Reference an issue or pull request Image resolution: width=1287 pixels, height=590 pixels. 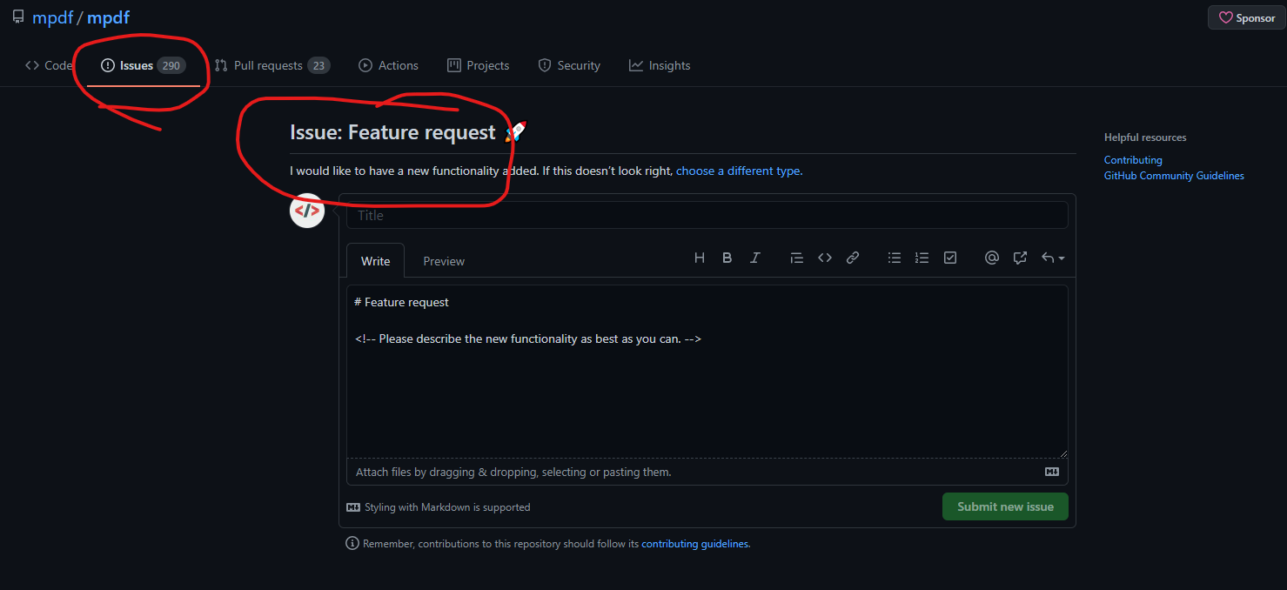1019,258
